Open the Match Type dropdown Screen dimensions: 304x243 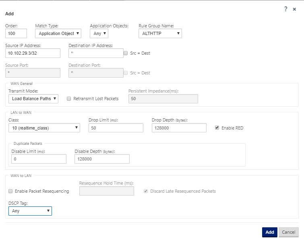pyautogui.click(x=58, y=33)
